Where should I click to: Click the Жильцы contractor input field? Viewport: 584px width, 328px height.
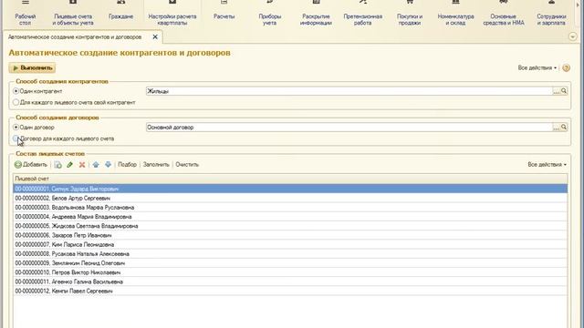coord(349,91)
